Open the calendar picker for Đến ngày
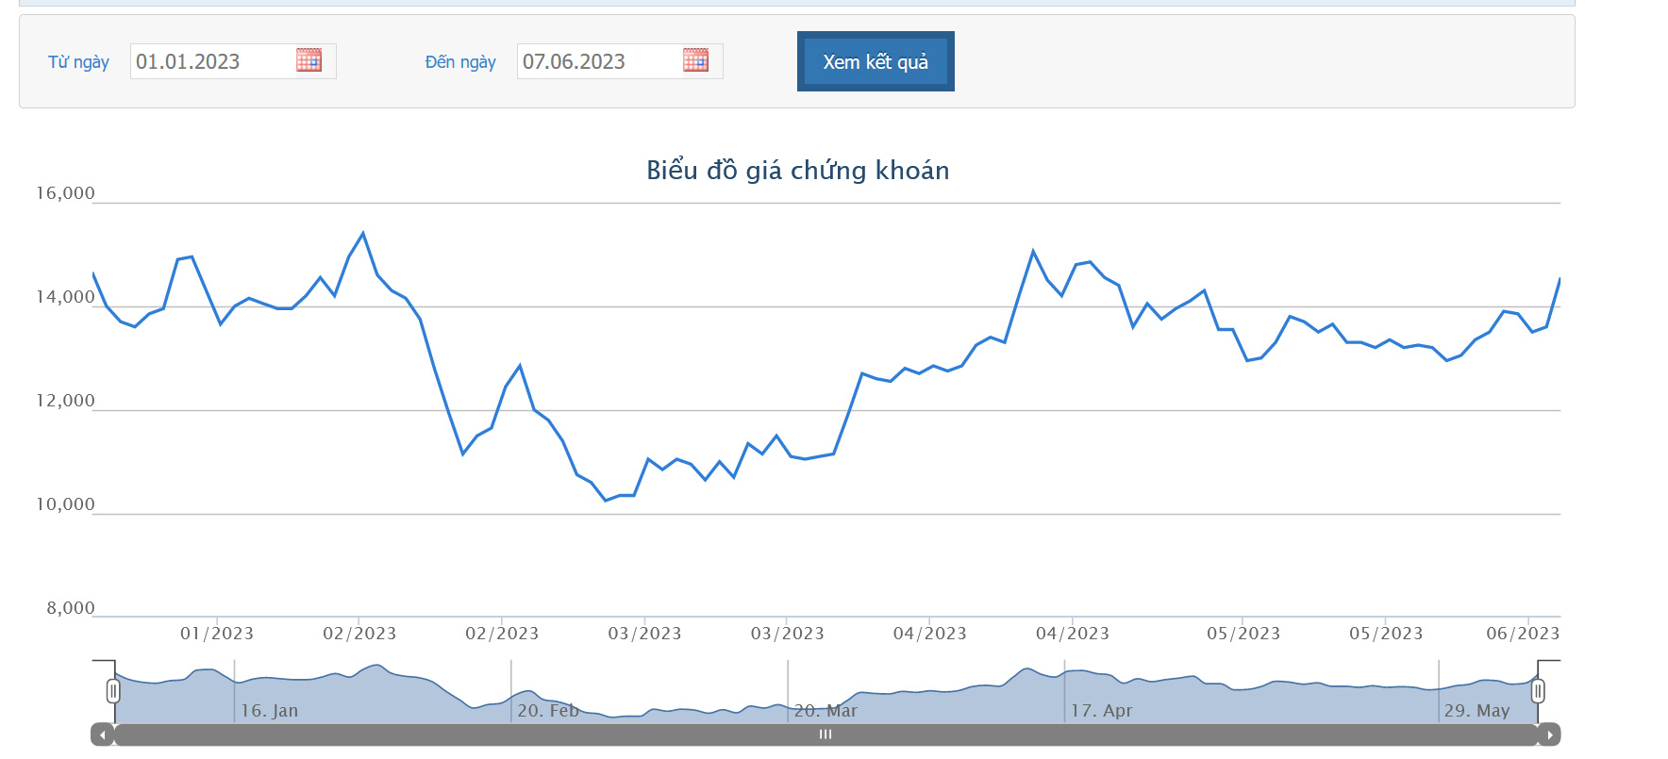1668x759 pixels. coord(695,60)
